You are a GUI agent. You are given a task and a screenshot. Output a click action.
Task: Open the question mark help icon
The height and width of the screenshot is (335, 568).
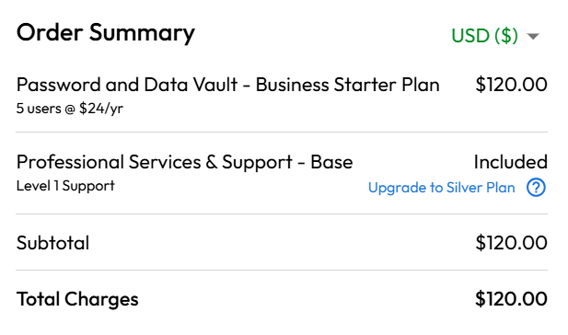(536, 187)
